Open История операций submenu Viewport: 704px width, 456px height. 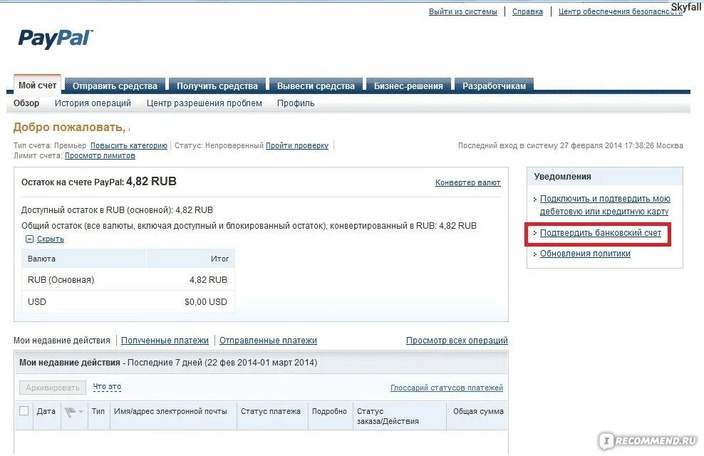[x=93, y=103]
